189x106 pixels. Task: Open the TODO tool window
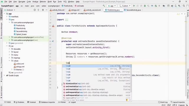coord(7,102)
